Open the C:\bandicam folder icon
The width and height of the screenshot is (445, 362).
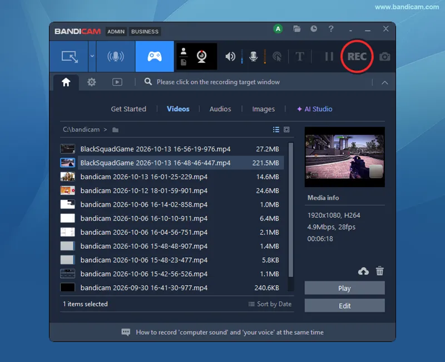(115, 130)
